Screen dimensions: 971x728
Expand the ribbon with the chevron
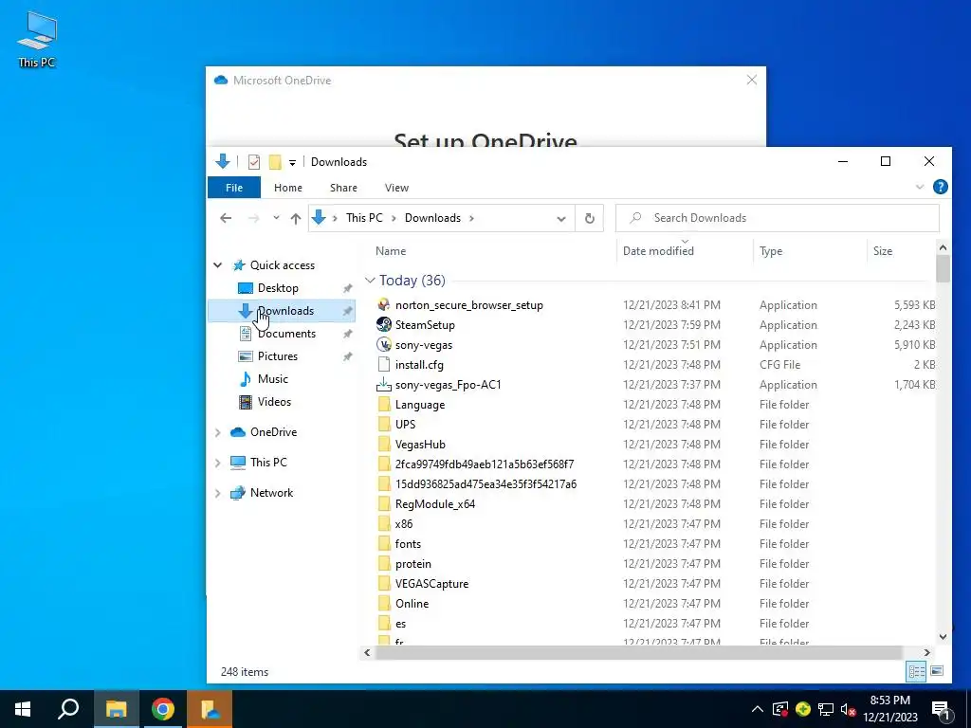(920, 187)
